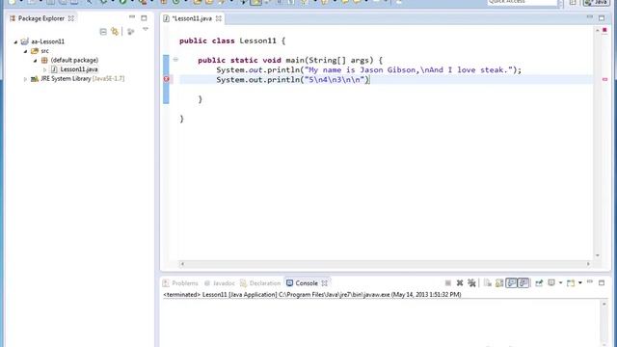The height and width of the screenshot is (347, 617).
Task: Maximize the Console view
Action: click(x=602, y=282)
